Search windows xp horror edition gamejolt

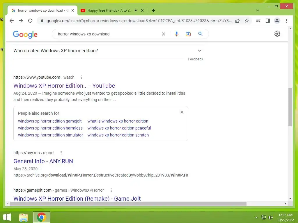pos(50,121)
